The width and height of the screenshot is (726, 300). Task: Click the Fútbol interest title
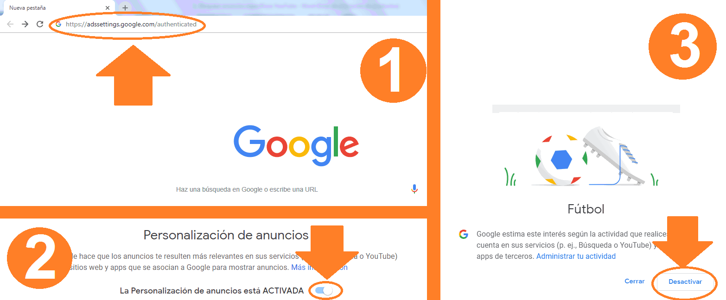tap(586, 209)
